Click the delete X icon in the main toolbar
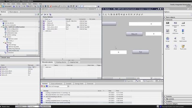Screen dimensions: 192x108 pos(24,6)
